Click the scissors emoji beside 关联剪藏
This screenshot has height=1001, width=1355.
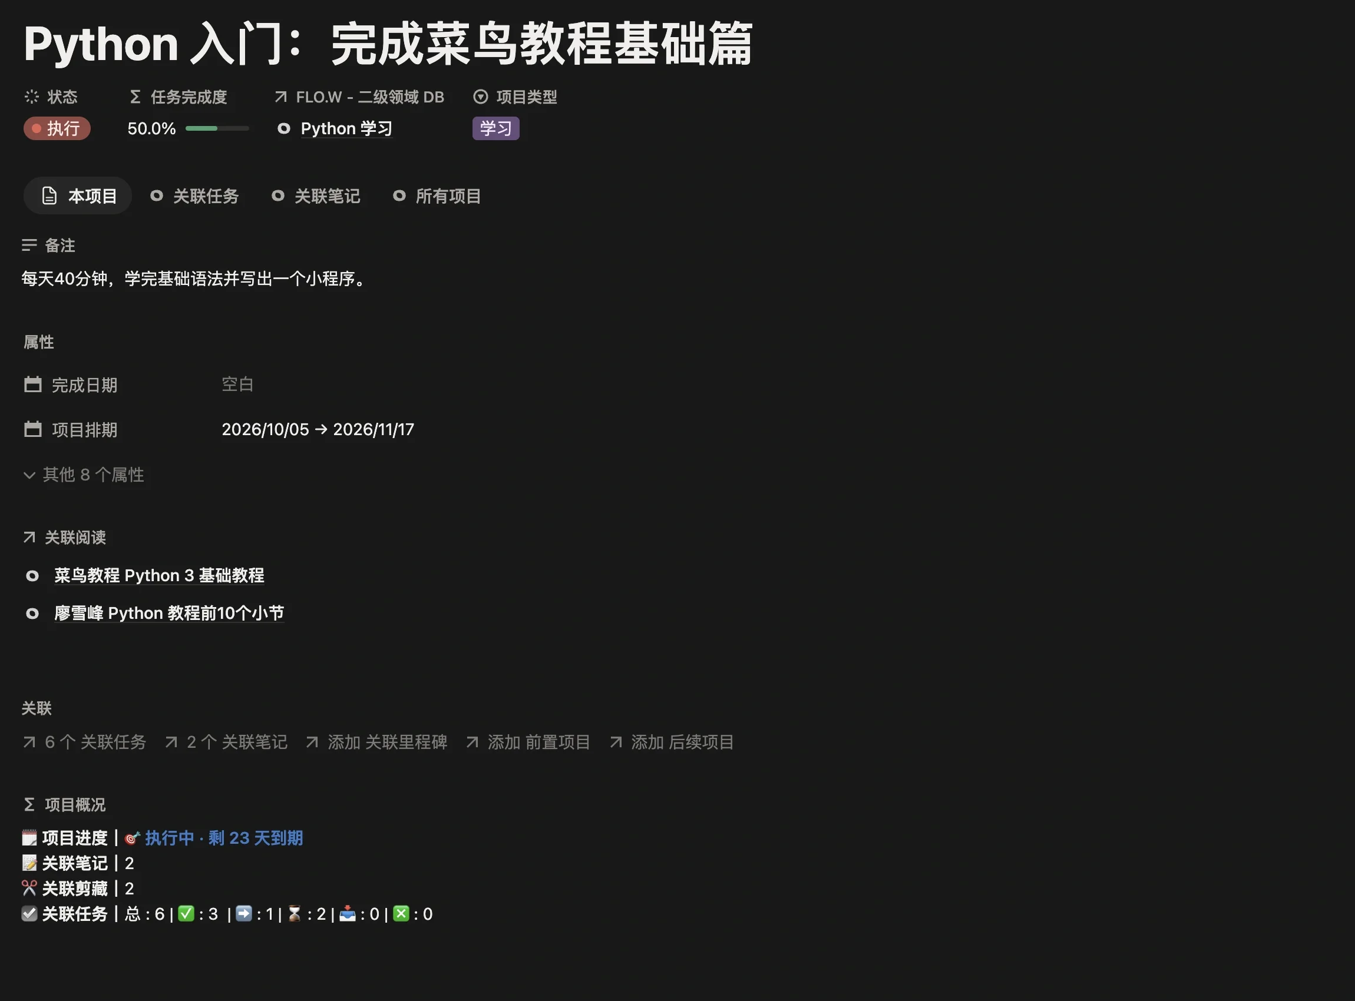[x=29, y=889]
